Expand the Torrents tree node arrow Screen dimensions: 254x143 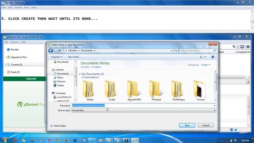click(x=6, y=65)
